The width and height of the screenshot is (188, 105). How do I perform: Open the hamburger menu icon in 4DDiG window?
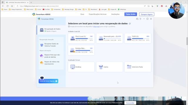point(140,19)
